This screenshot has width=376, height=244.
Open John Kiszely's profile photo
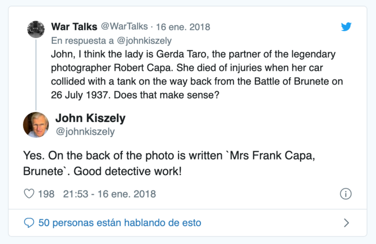[x=36, y=125]
